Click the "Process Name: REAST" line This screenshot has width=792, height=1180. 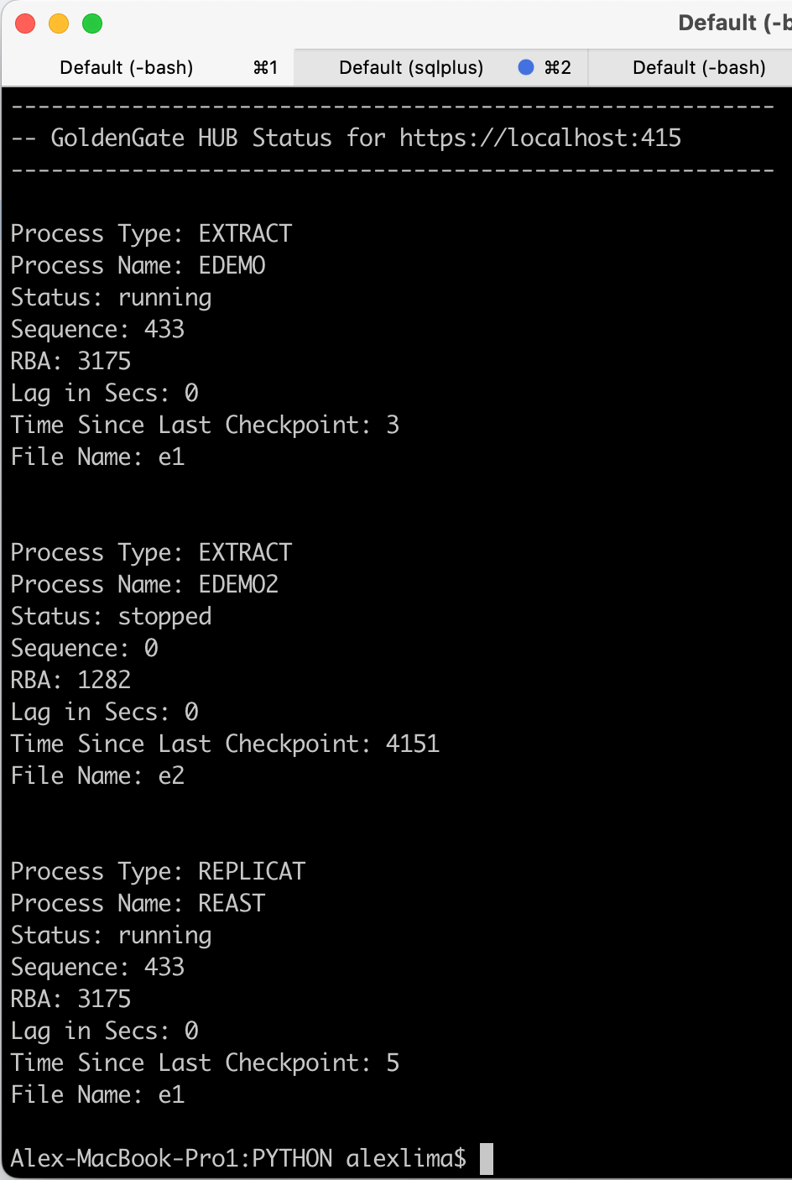pyautogui.click(x=138, y=904)
